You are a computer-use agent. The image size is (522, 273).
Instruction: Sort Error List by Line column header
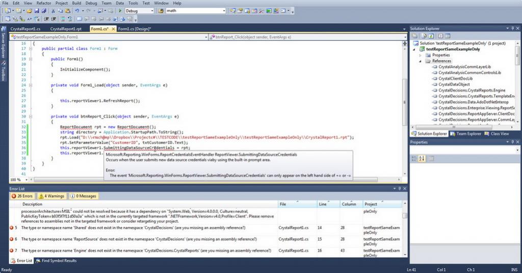[x=328, y=204]
